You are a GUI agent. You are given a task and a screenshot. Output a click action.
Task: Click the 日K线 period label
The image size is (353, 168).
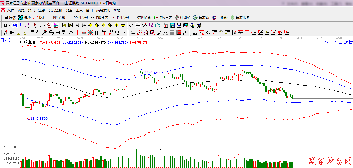5,40
